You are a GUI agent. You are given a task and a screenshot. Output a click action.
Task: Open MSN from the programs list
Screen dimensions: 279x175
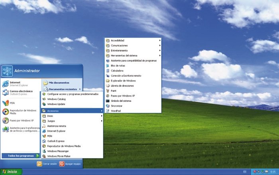pos(72,136)
